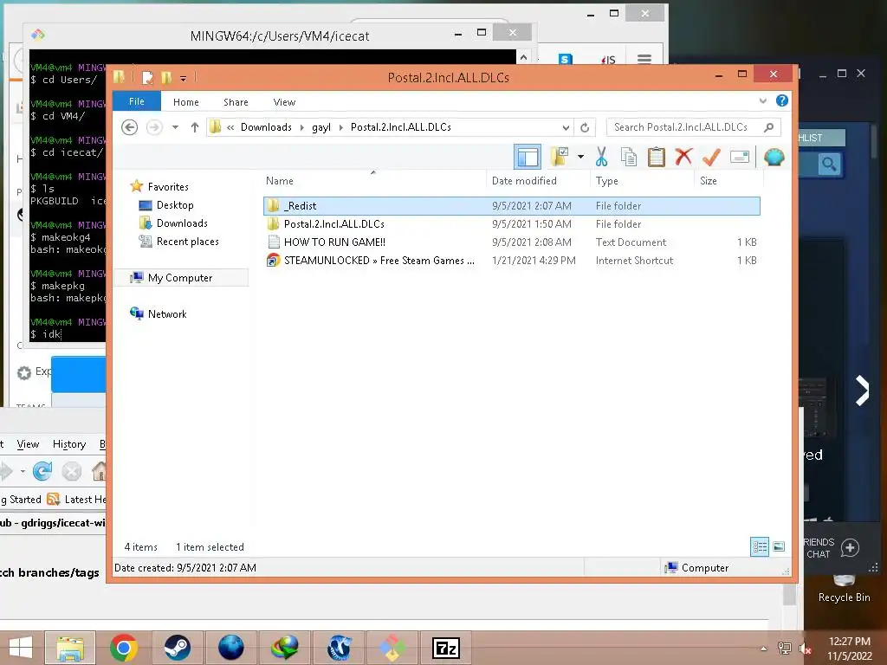The width and height of the screenshot is (887, 665).
Task: Switch to details view icon in status bar
Action: [759, 547]
